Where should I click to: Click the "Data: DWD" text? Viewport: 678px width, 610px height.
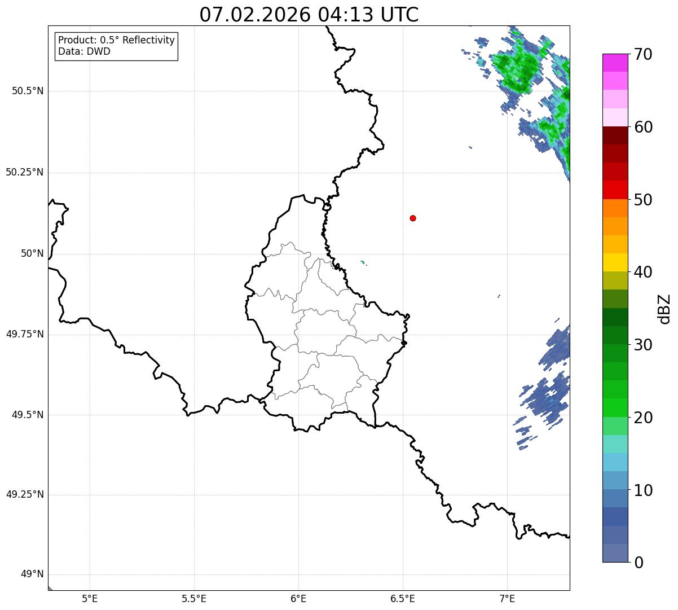(84, 51)
